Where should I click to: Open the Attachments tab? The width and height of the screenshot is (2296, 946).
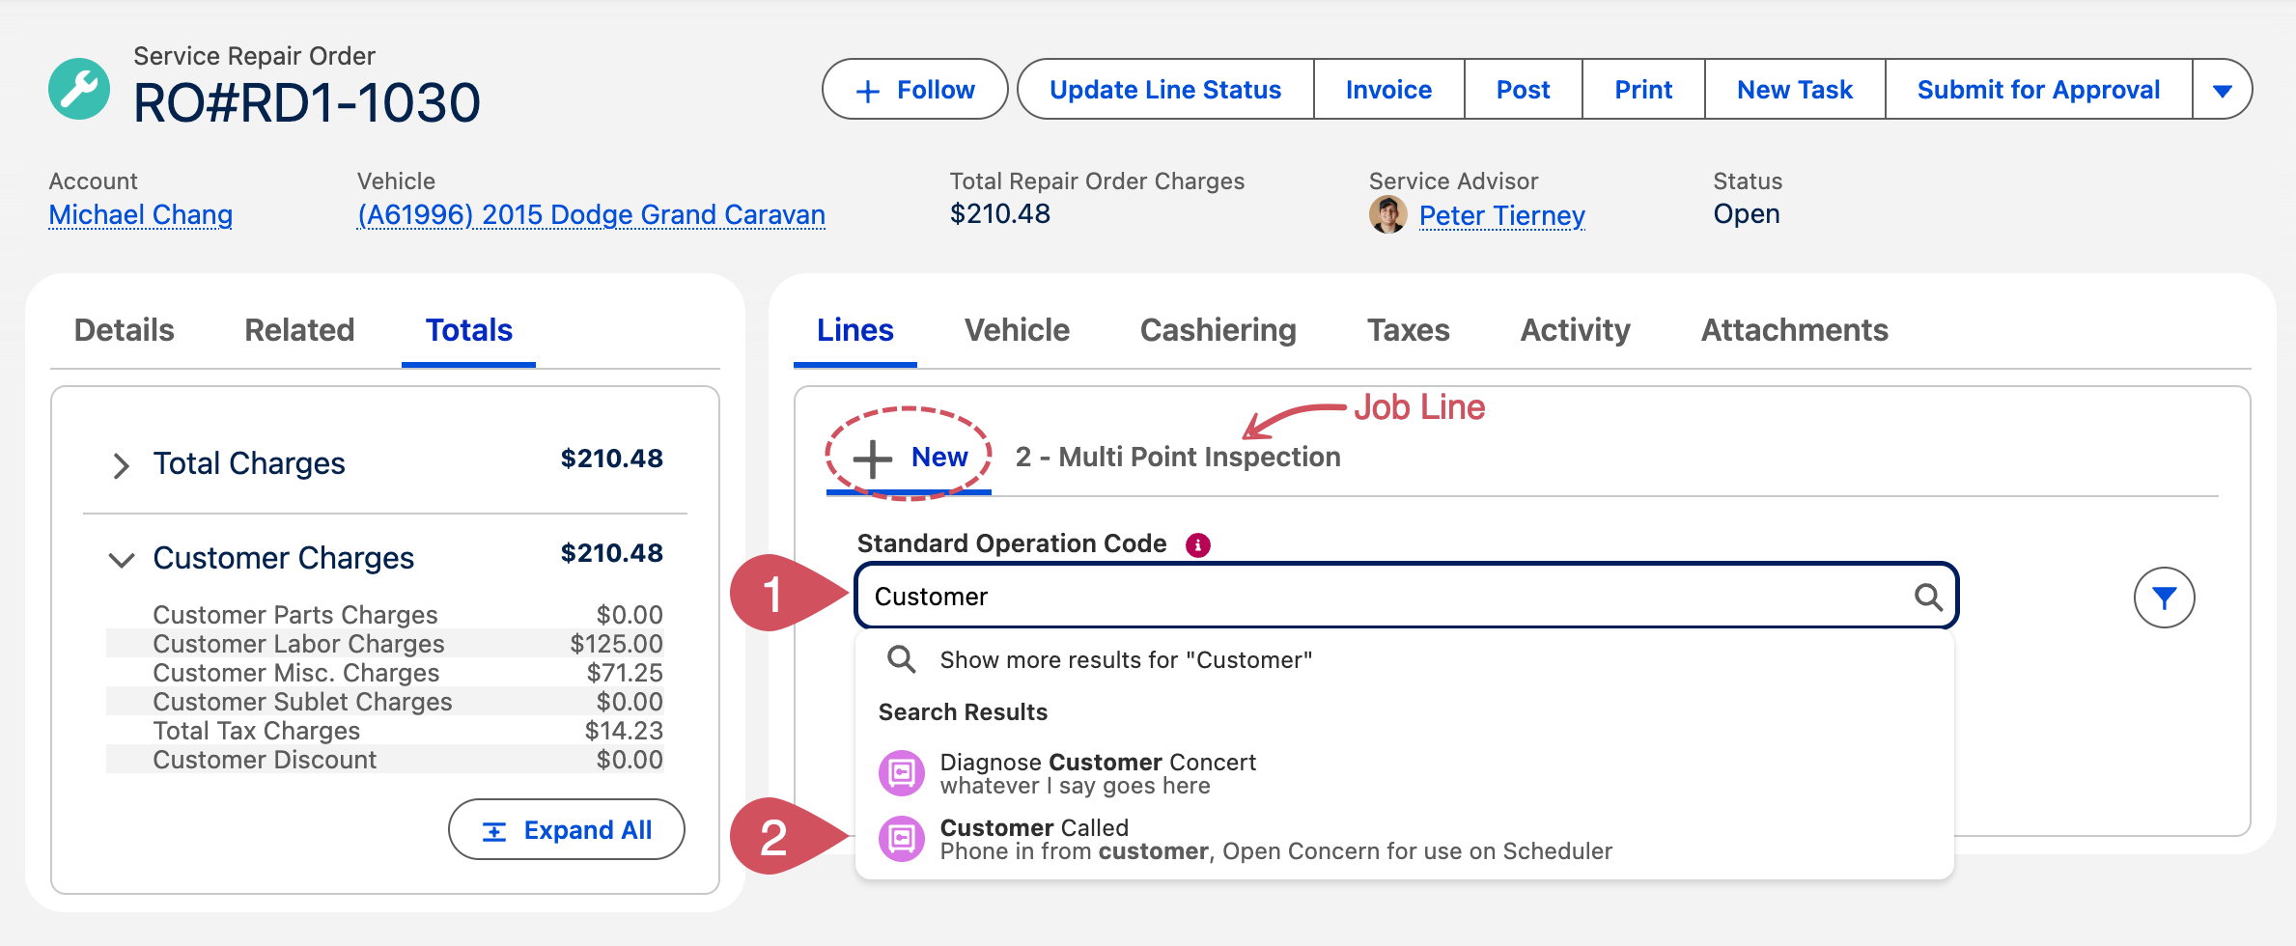click(1794, 330)
